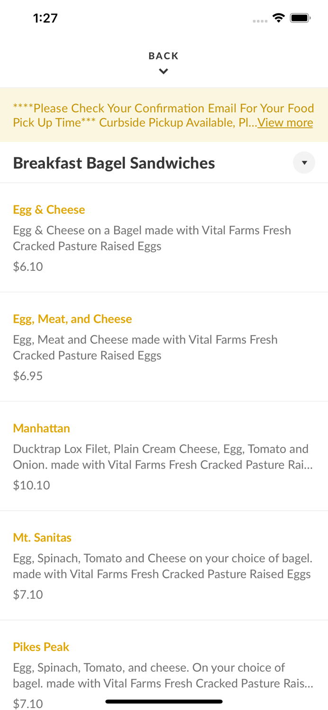Screen dimensions: 328x710
Task: Tap the $10.10 Manhattan price
Action: [x=31, y=485]
